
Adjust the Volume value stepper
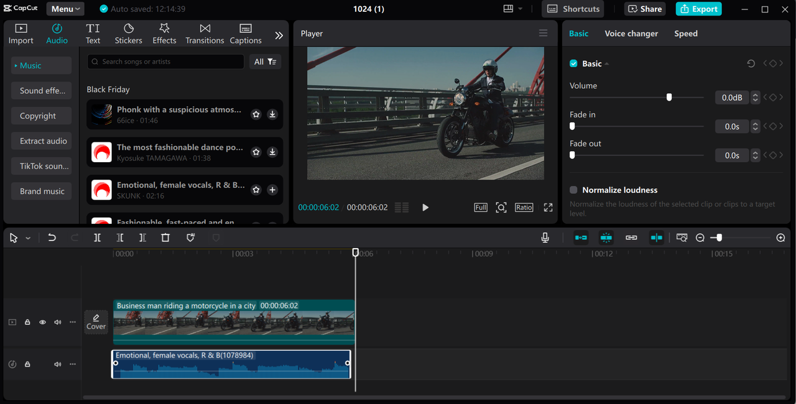(755, 98)
